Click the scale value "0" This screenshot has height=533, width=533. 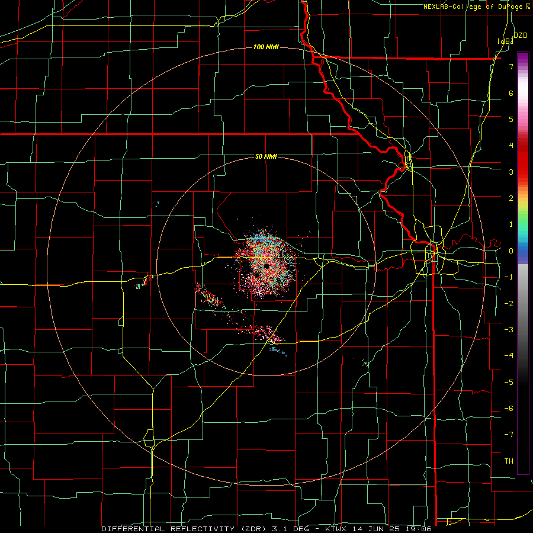[511, 251]
